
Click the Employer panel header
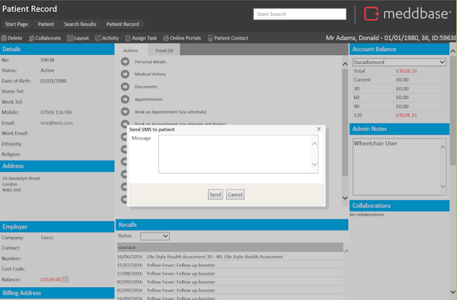click(57, 227)
